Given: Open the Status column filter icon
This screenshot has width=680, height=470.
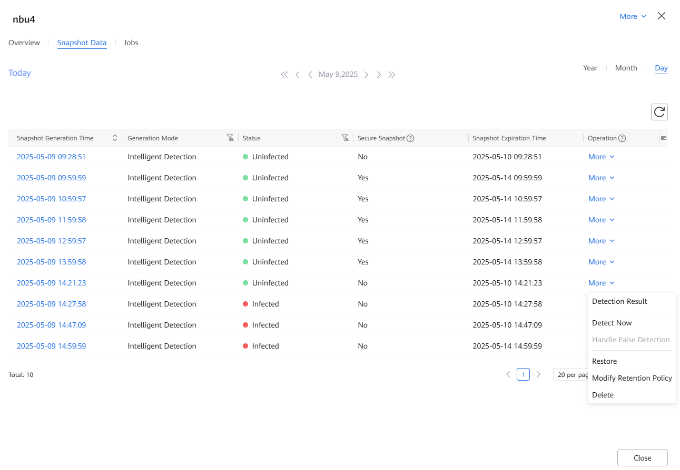Looking at the screenshot, I should coord(345,138).
